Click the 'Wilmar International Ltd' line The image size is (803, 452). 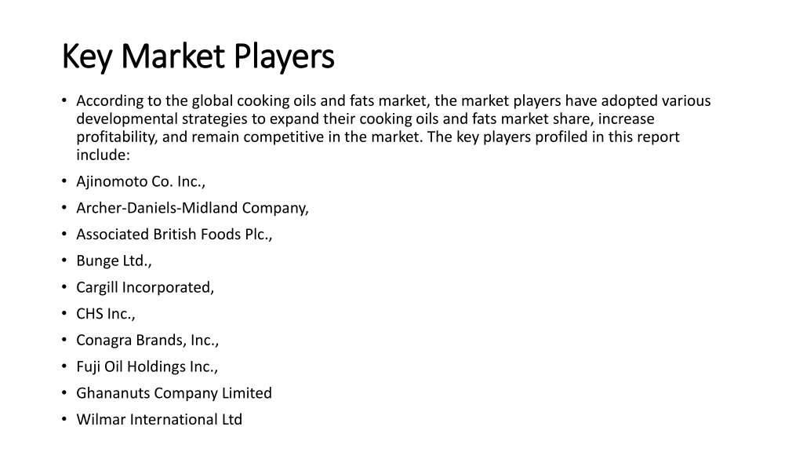click(x=159, y=420)
